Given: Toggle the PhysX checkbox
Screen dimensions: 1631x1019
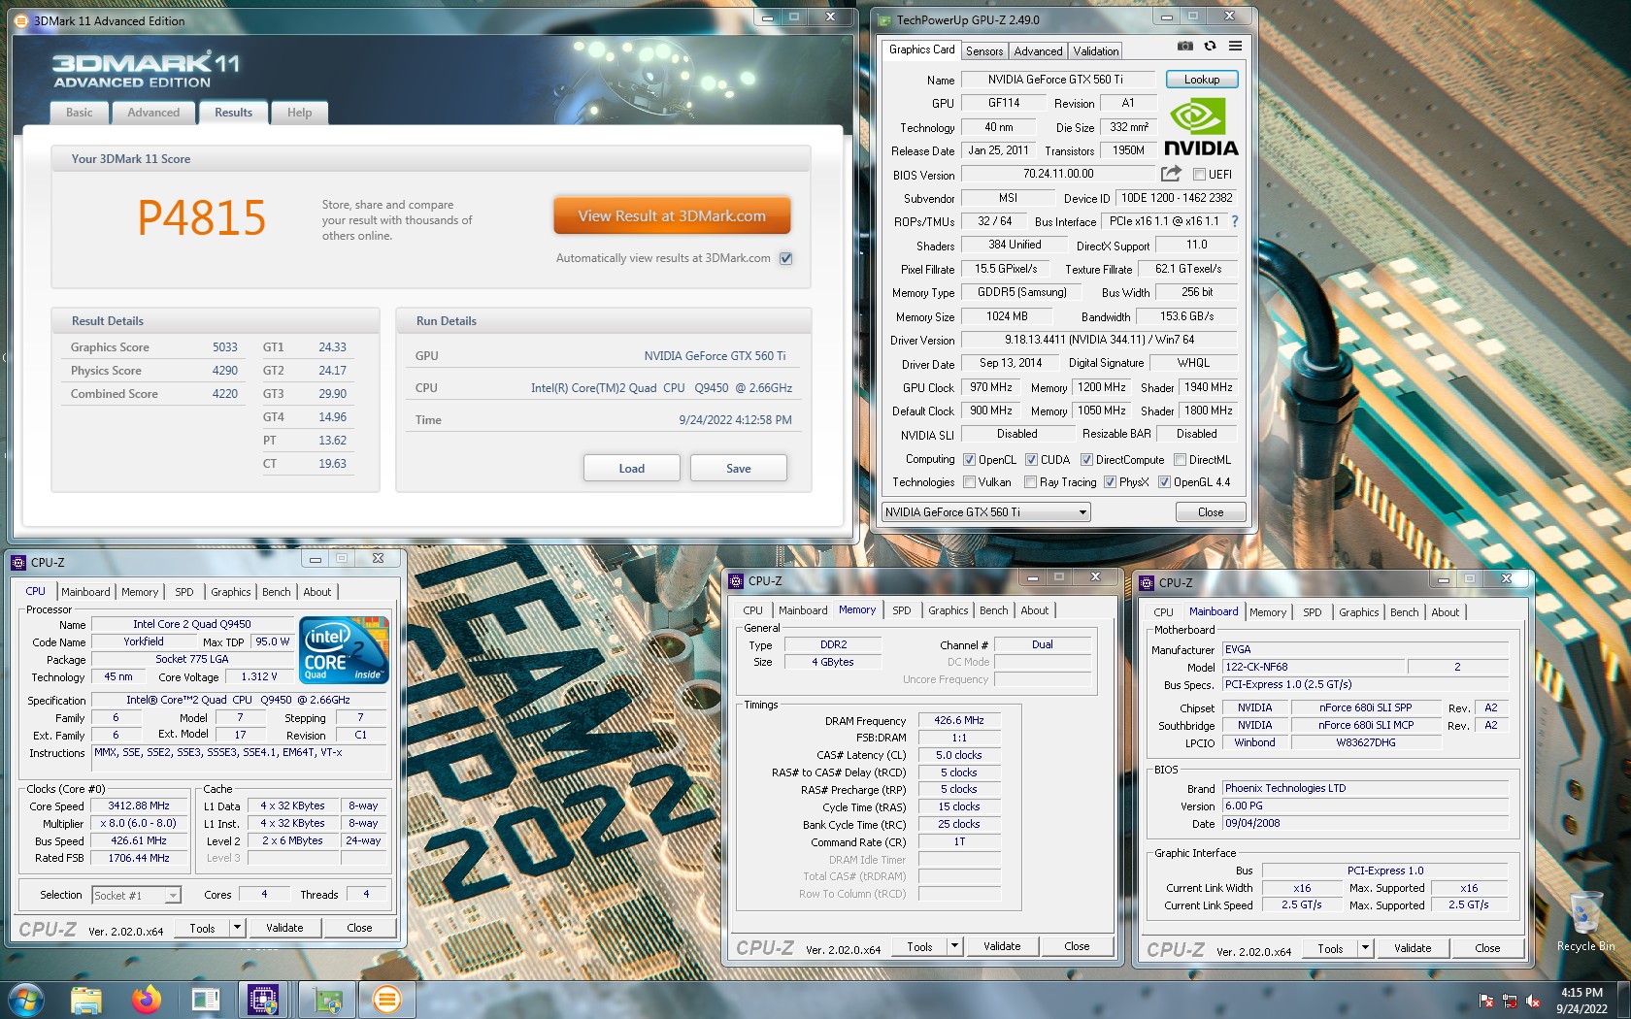Looking at the screenshot, I should click(x=1110, y=482).
